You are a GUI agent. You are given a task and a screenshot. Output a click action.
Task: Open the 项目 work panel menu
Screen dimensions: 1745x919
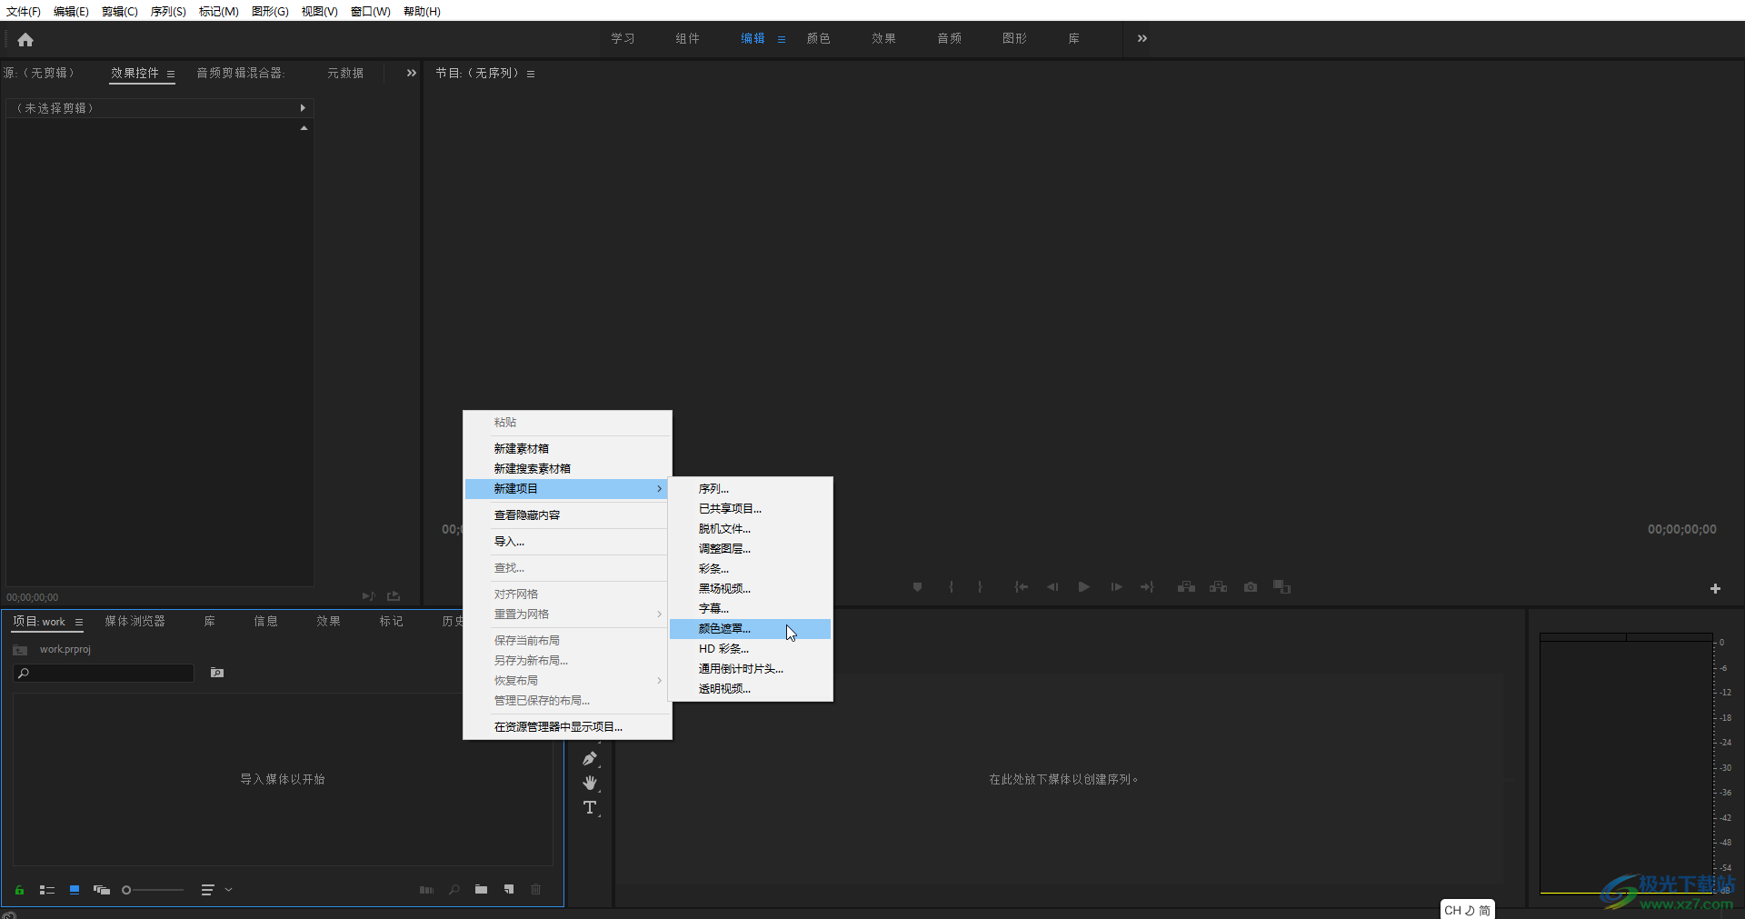(79, 623)
